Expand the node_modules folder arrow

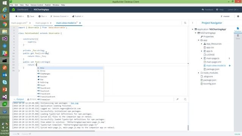[x=199, y=73]
